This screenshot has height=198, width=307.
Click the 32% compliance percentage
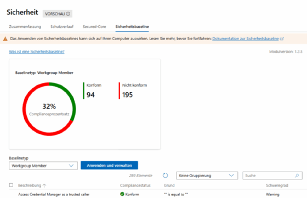49,106
